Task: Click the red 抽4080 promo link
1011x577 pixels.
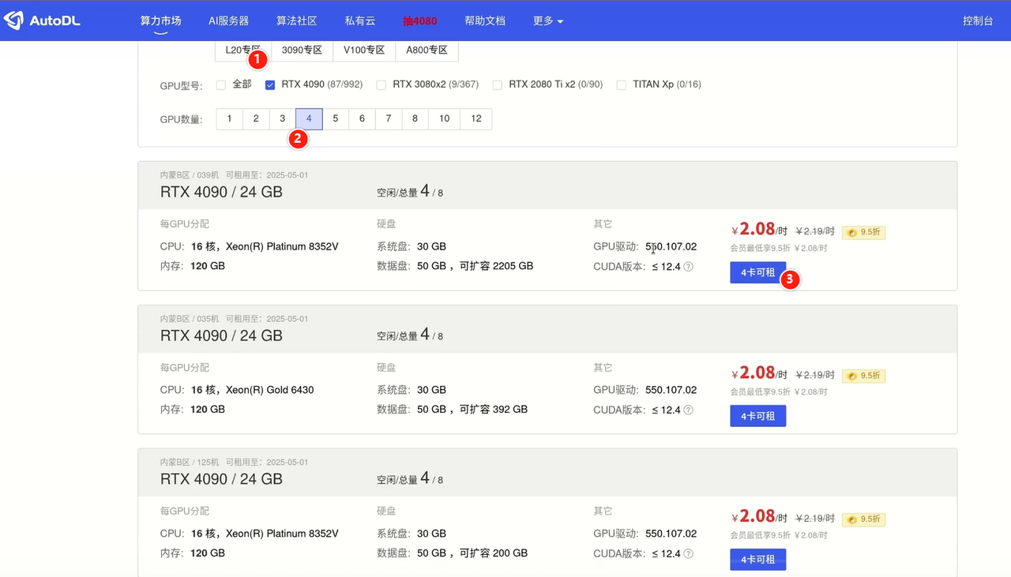Action: click(x=419, y=21)
